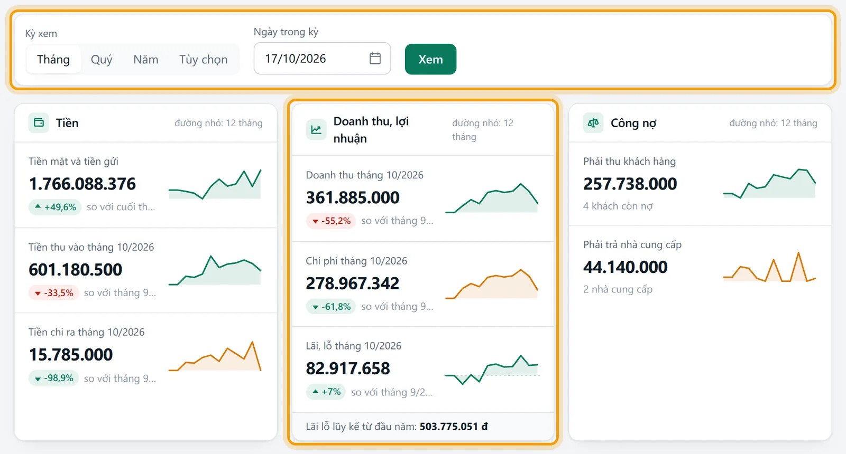Click the label Phải trả nhà cung cấp
The width and height of the screenshot is (846, 454).
click(x=632, y=245)
